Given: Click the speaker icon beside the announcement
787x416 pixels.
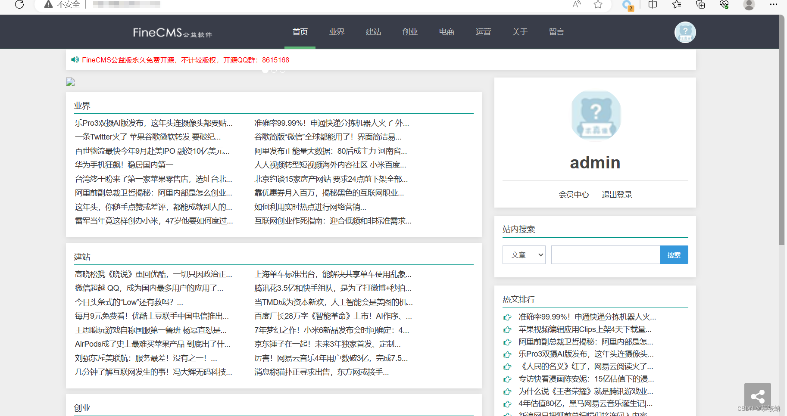Looking at the screenshot, I should 75,60.
